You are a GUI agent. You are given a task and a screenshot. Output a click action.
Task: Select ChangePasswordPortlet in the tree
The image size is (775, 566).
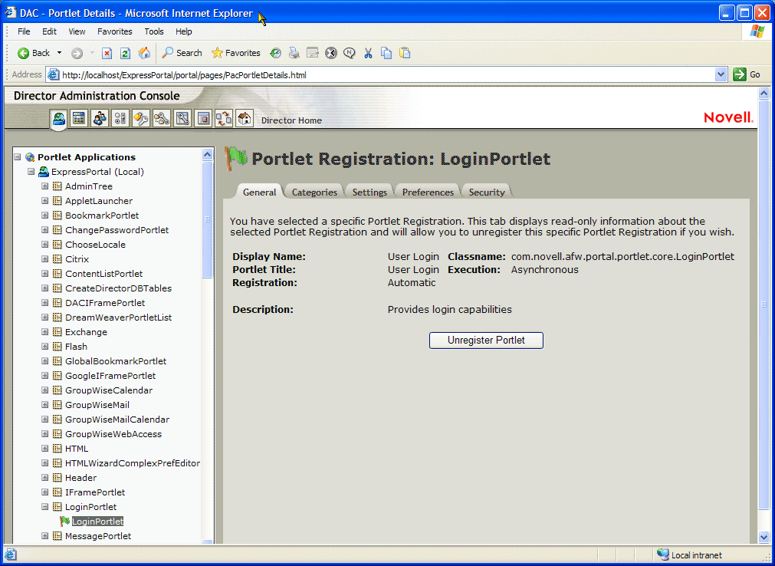(117, 230)
